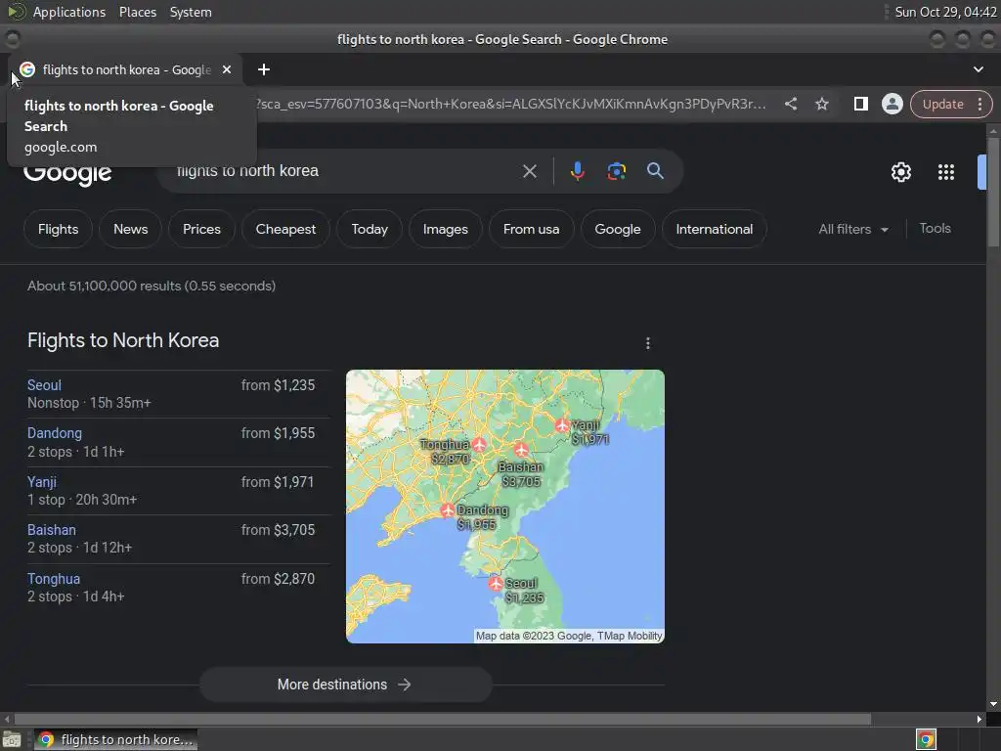This screenshot has height=751, width=1001.
Task: Click Yanji airport marker on map
Action: pos(562,425)
